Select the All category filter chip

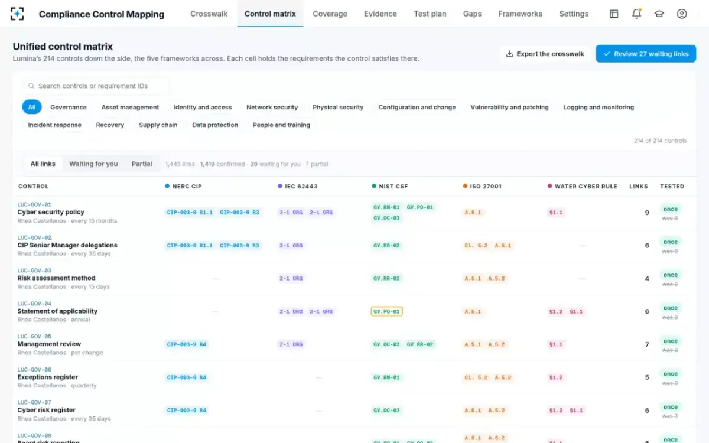coord(32,108)
